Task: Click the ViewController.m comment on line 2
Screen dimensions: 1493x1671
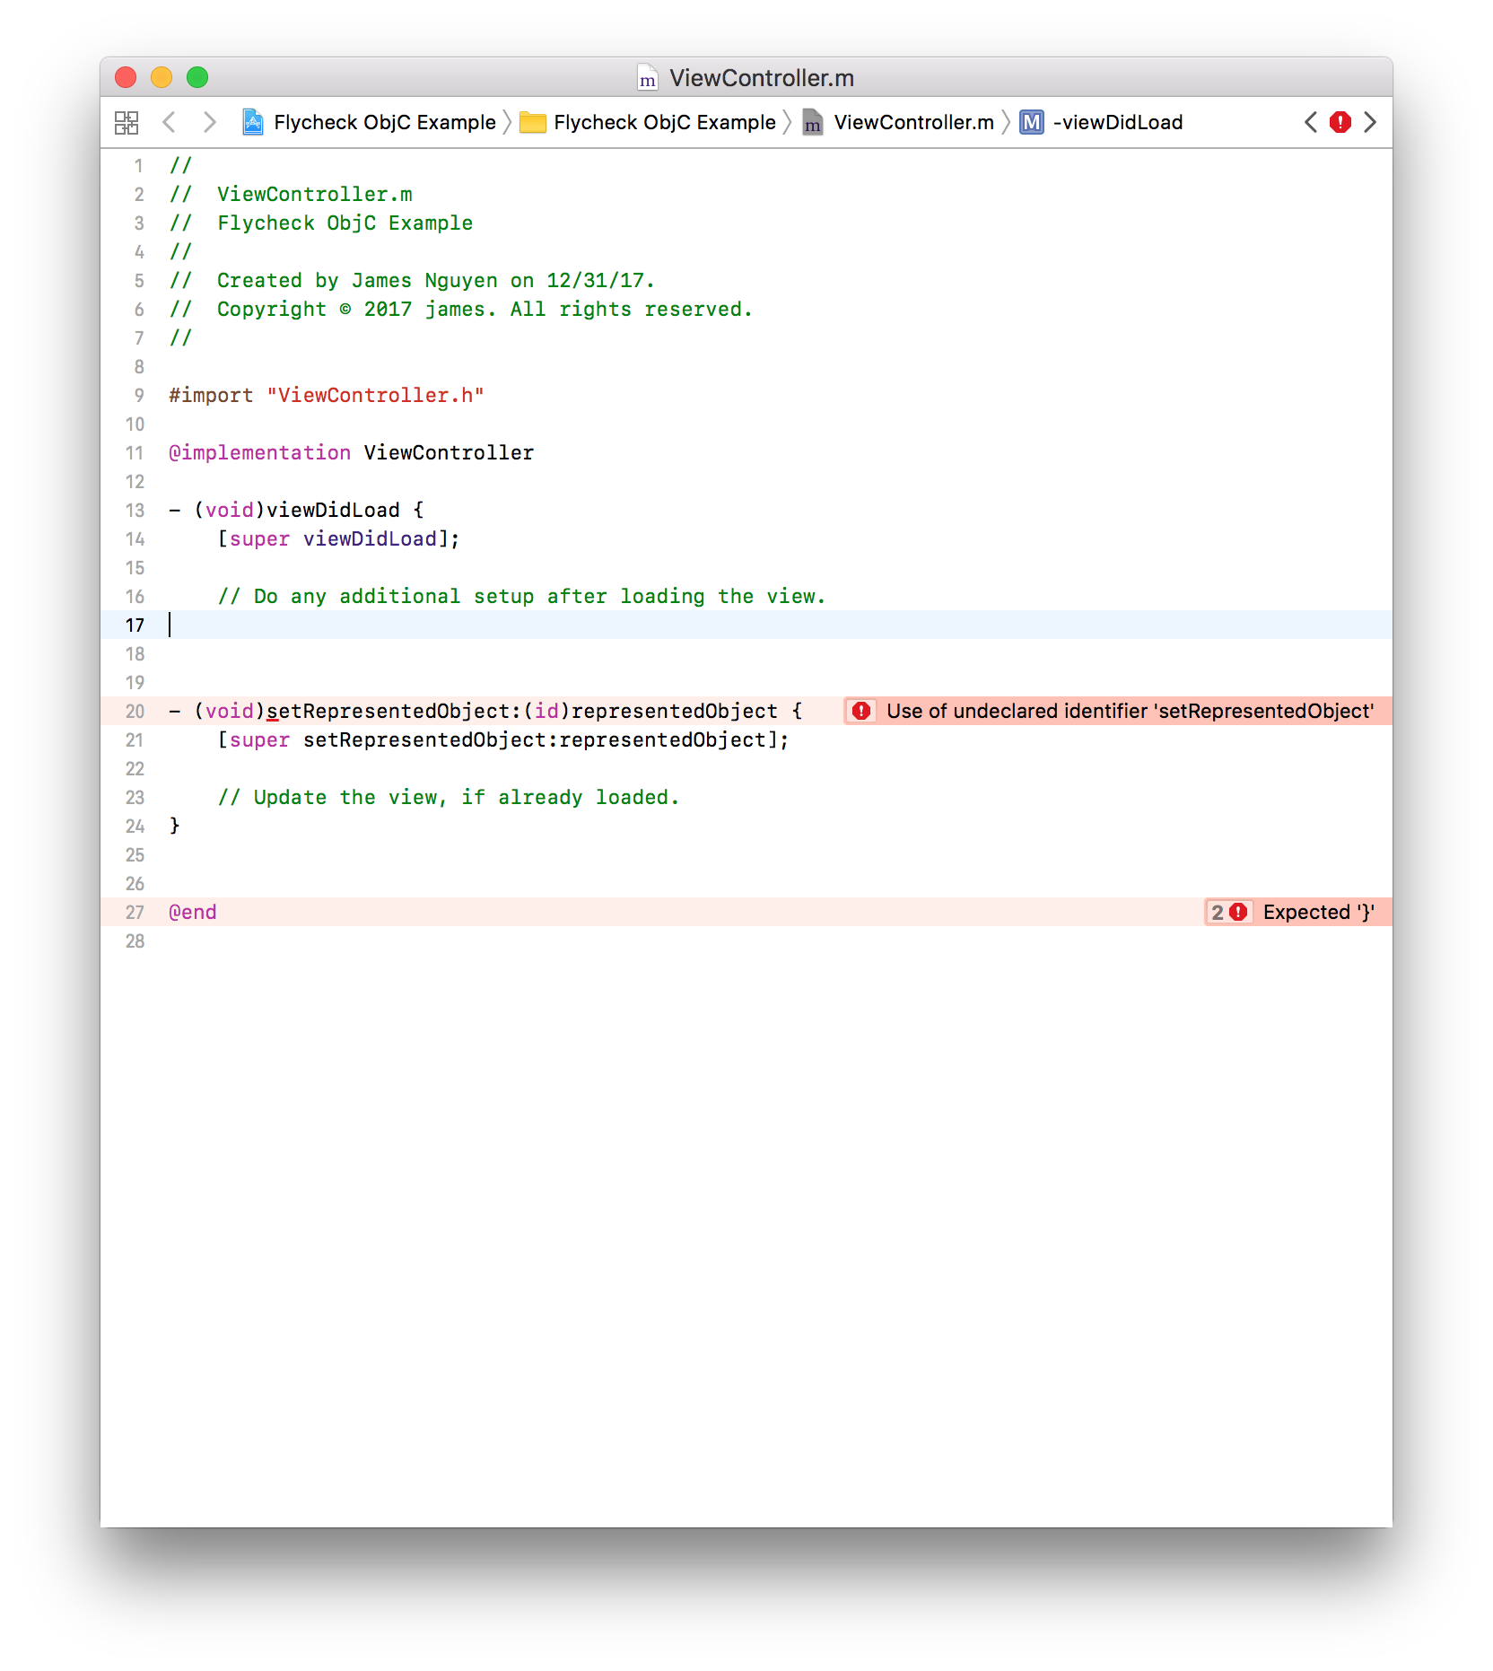Action: pos(291,194)
